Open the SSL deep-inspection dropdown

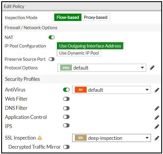point(111,138)
